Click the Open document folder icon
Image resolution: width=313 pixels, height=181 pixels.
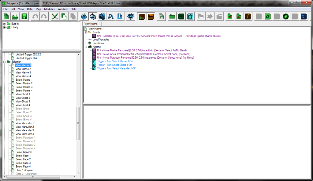click(x=15, y=17)
